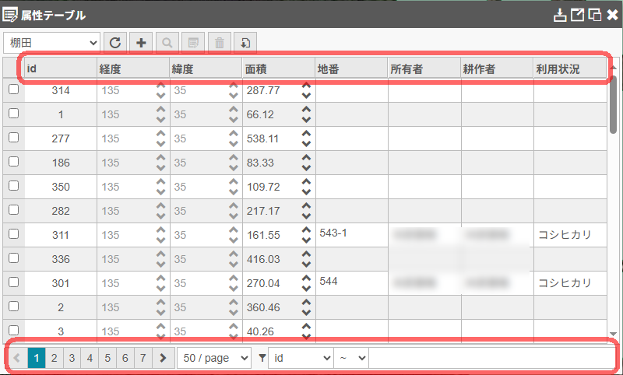The width and height of the screenshot is (623, 375).
Task: Check the checkbox for row id 282
Action: click(x=13, y=209)
